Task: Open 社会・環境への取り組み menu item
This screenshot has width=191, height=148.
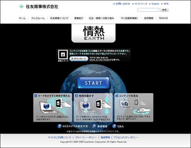Action: click(101, 18)
